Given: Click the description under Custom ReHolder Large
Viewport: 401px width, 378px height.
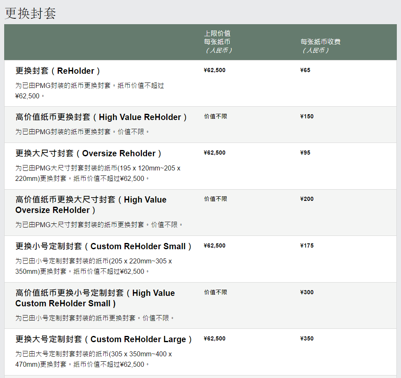Looking at the screenshot, I should point(94,359).
